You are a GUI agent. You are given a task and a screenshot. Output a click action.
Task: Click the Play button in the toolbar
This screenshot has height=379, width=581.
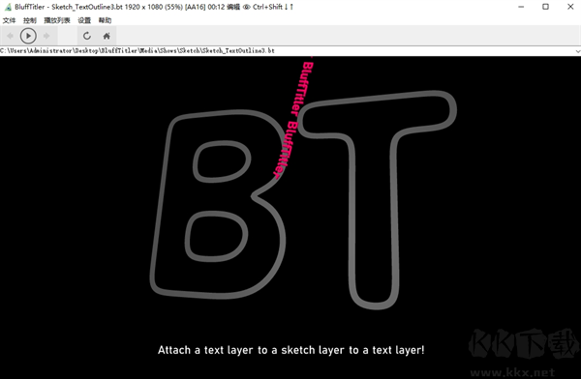click(28, 36)
